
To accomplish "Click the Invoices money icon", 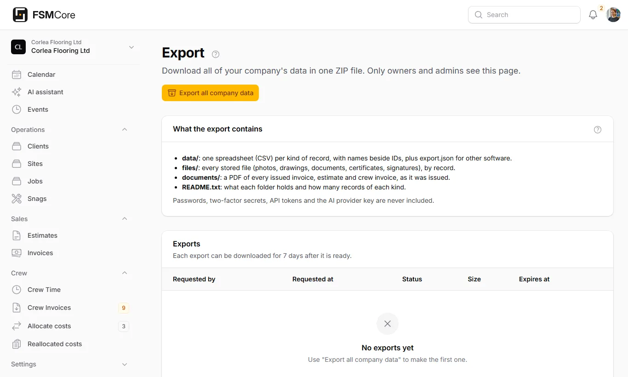I will [17, 253].
